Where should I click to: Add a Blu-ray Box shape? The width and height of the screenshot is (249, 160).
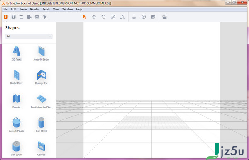pyautogui.click(x=41, y=77)
